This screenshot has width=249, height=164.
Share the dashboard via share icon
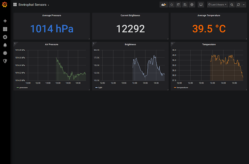point(178,5)
